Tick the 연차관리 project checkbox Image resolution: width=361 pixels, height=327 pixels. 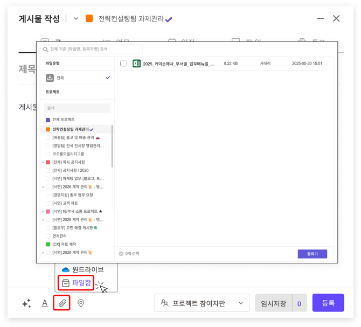(48, 236)
